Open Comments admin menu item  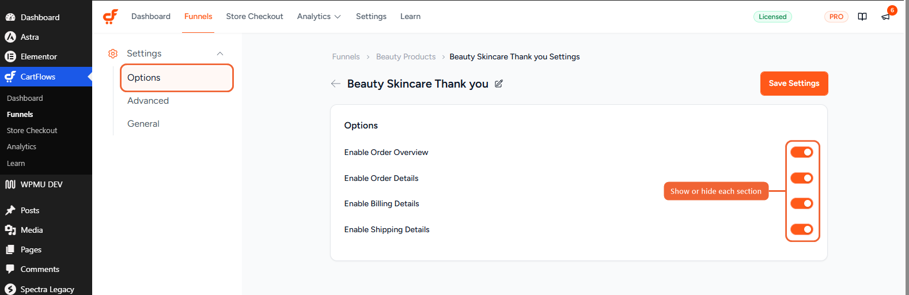click(x=46, y=269)
